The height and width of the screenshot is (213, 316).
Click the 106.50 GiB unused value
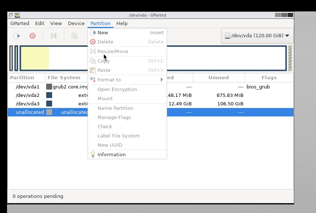[x=230, y=104]
